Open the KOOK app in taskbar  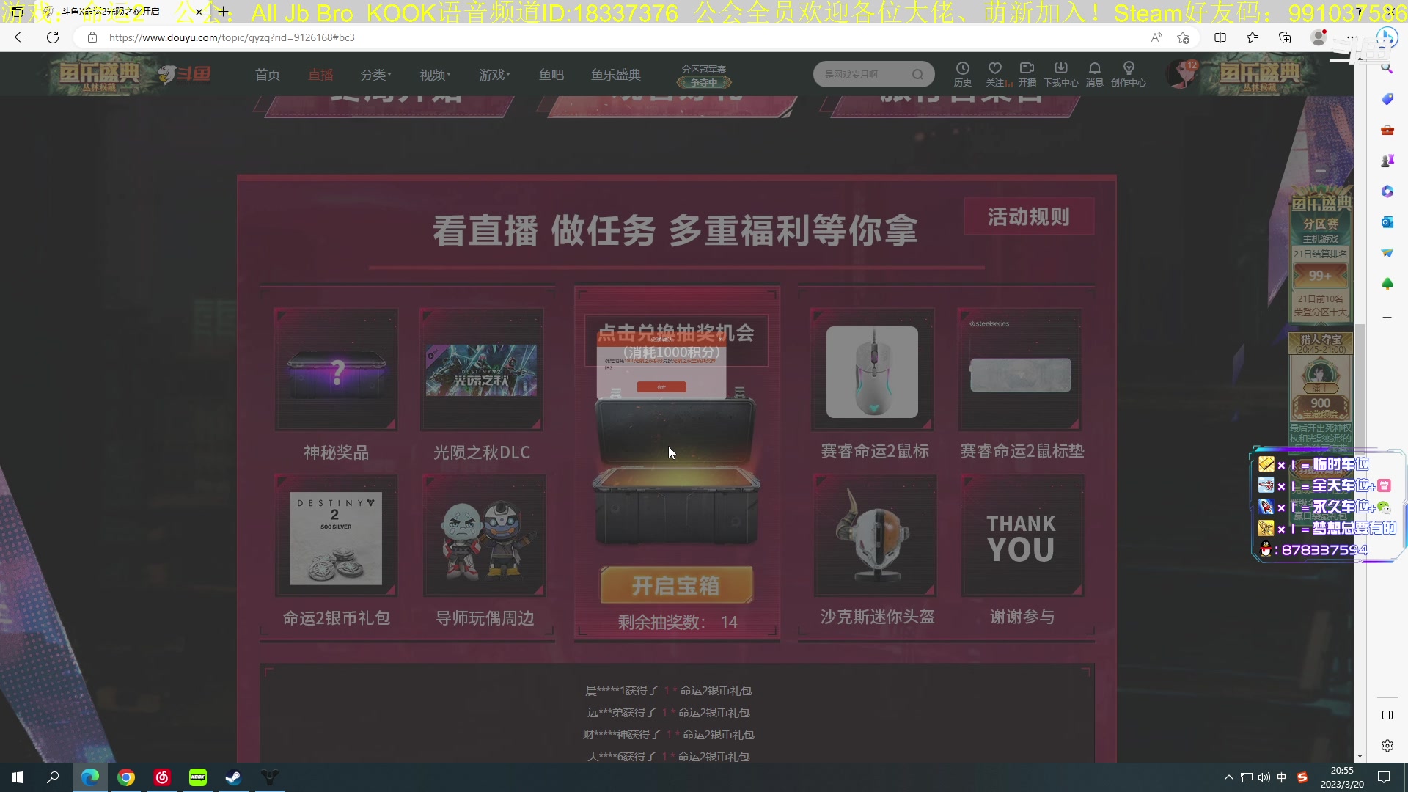coord(198,777)
